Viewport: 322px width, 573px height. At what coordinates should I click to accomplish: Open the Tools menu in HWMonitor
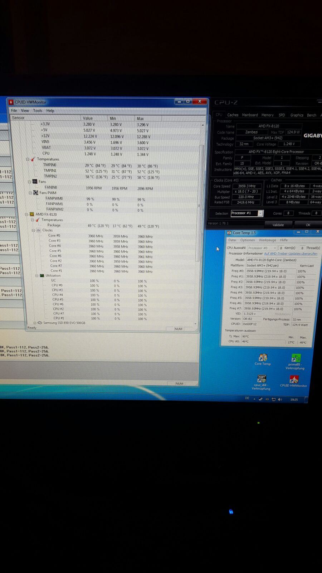[38, 111]
